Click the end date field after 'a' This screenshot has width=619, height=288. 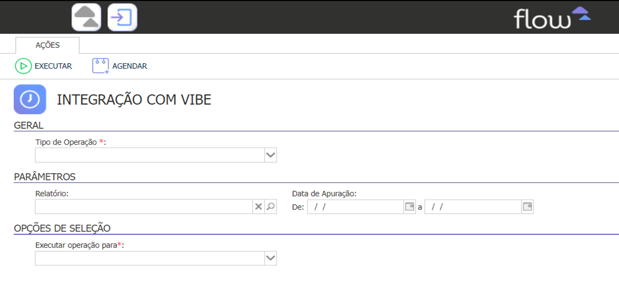tap(473, 206)
